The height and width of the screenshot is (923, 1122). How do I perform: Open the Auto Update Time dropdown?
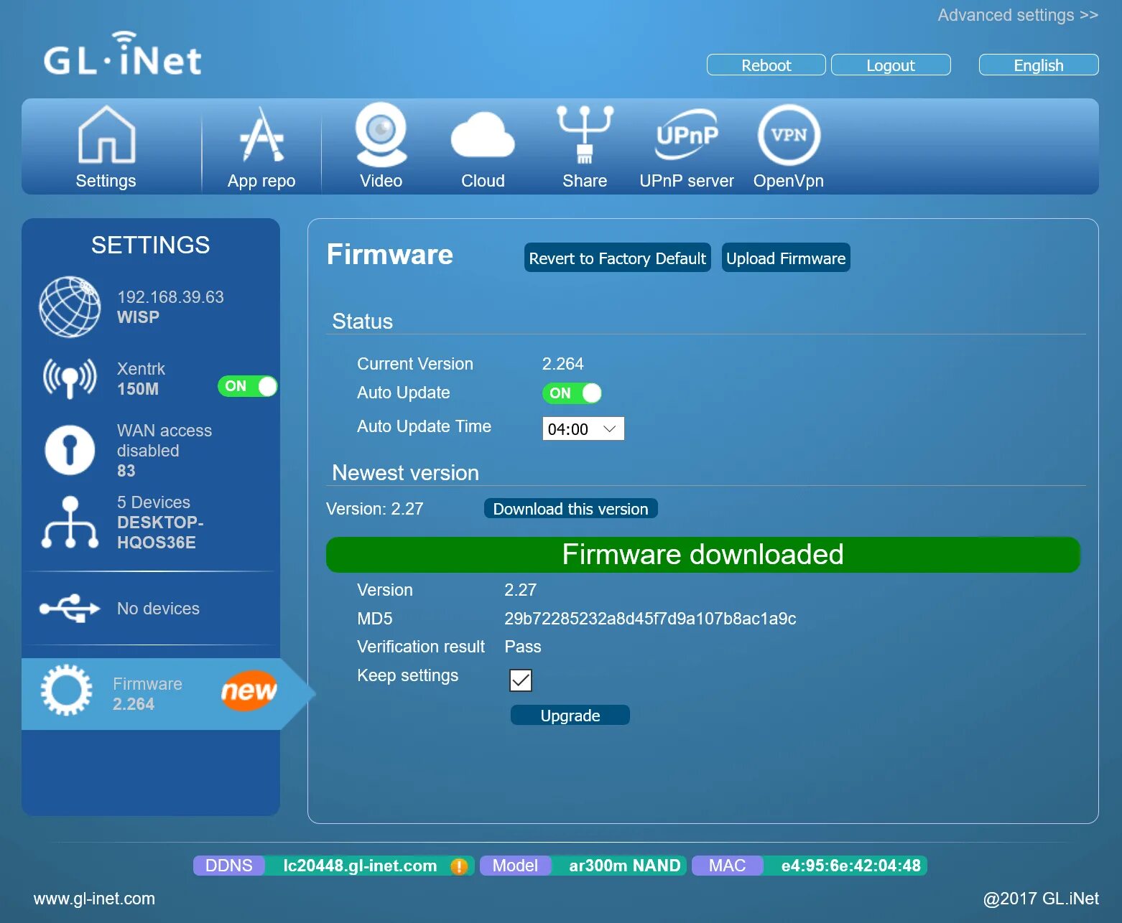[583, 428]
